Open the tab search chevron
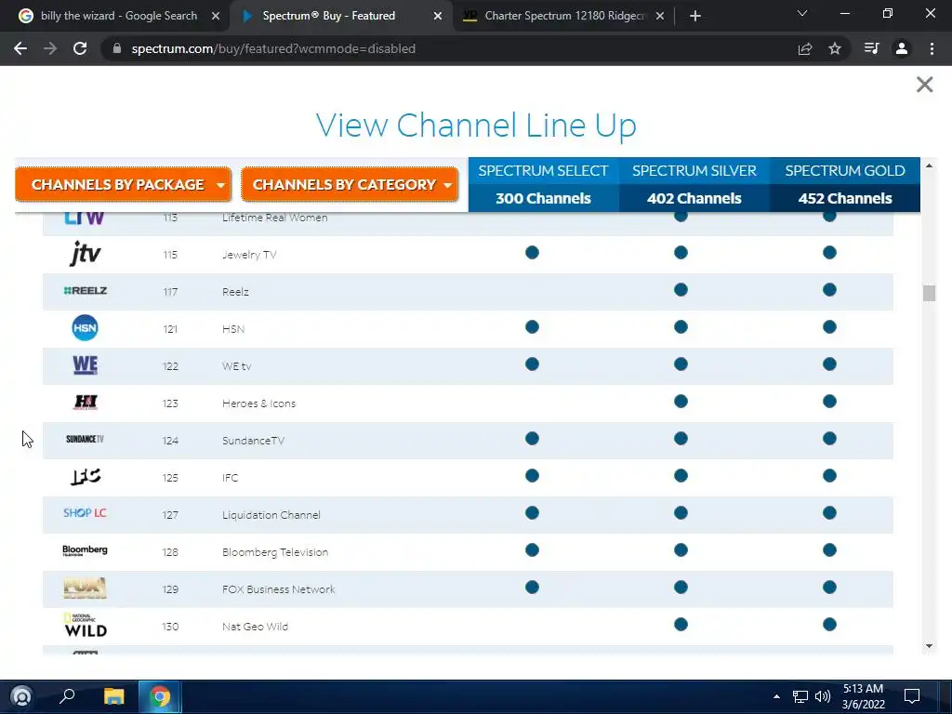The height and width of the screenshot is (714, 952). point(802,13)
